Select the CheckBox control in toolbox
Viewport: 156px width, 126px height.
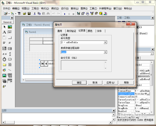tap(4, 43)
